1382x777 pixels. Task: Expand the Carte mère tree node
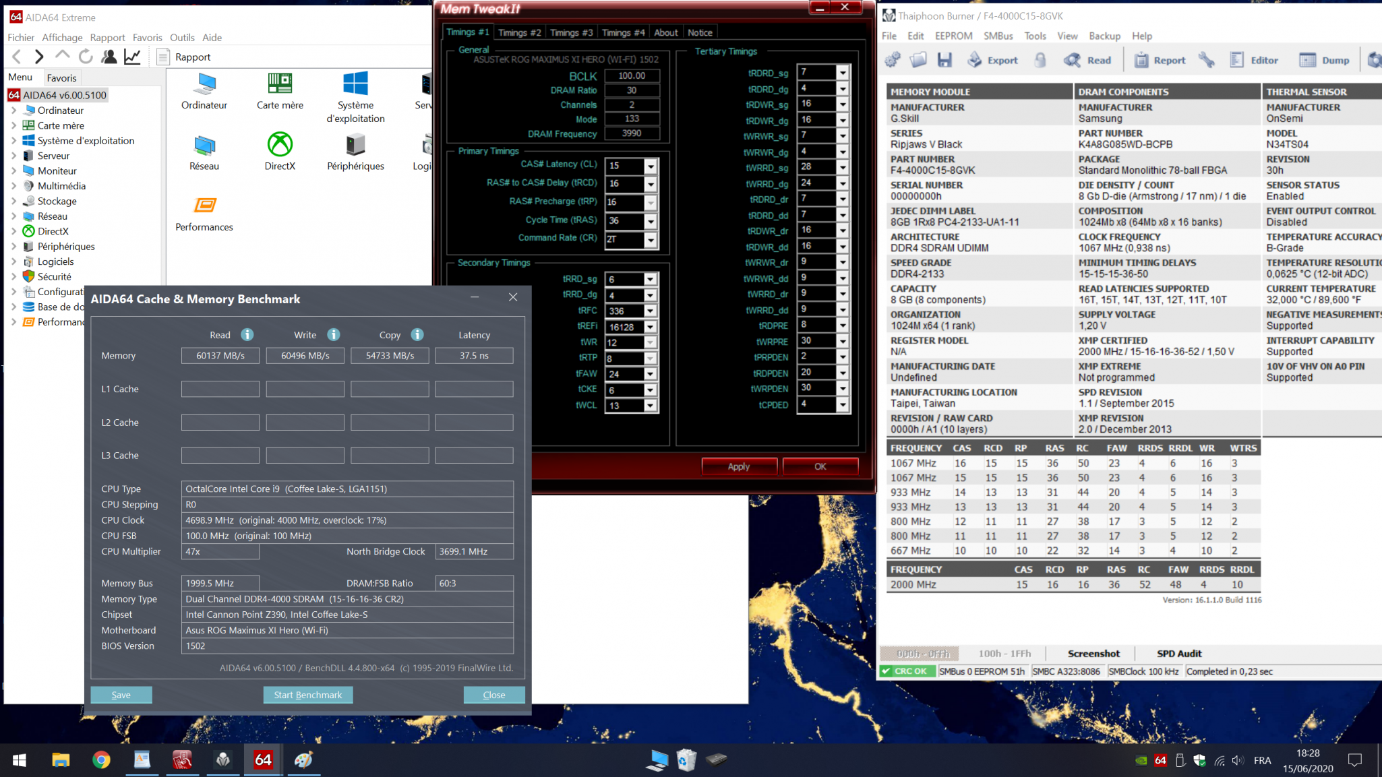(x=13, y=125)
